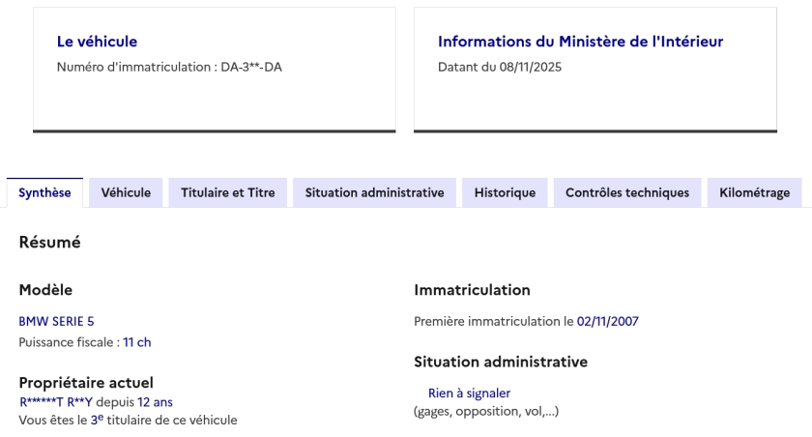This screenshot has height=437, width=812.
Task: Click the 11 ch fiscal power value
Action: pos(137,341)
